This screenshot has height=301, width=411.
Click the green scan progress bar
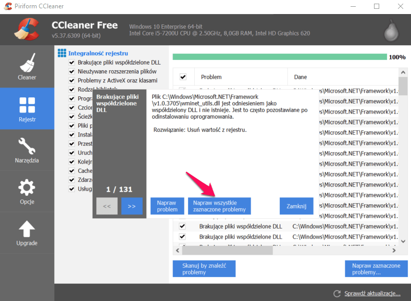[279, 57]
